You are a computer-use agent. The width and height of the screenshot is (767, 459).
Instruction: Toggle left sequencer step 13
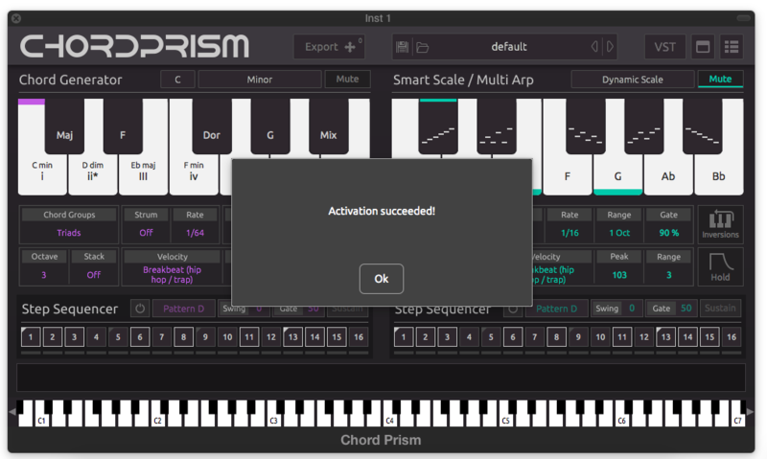292,336
